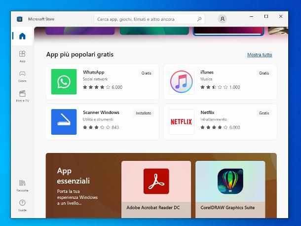The height and width of the screenshot is (226, 301).
Task: Open the App section in the sidebar
Action: [x=22, y=56]
